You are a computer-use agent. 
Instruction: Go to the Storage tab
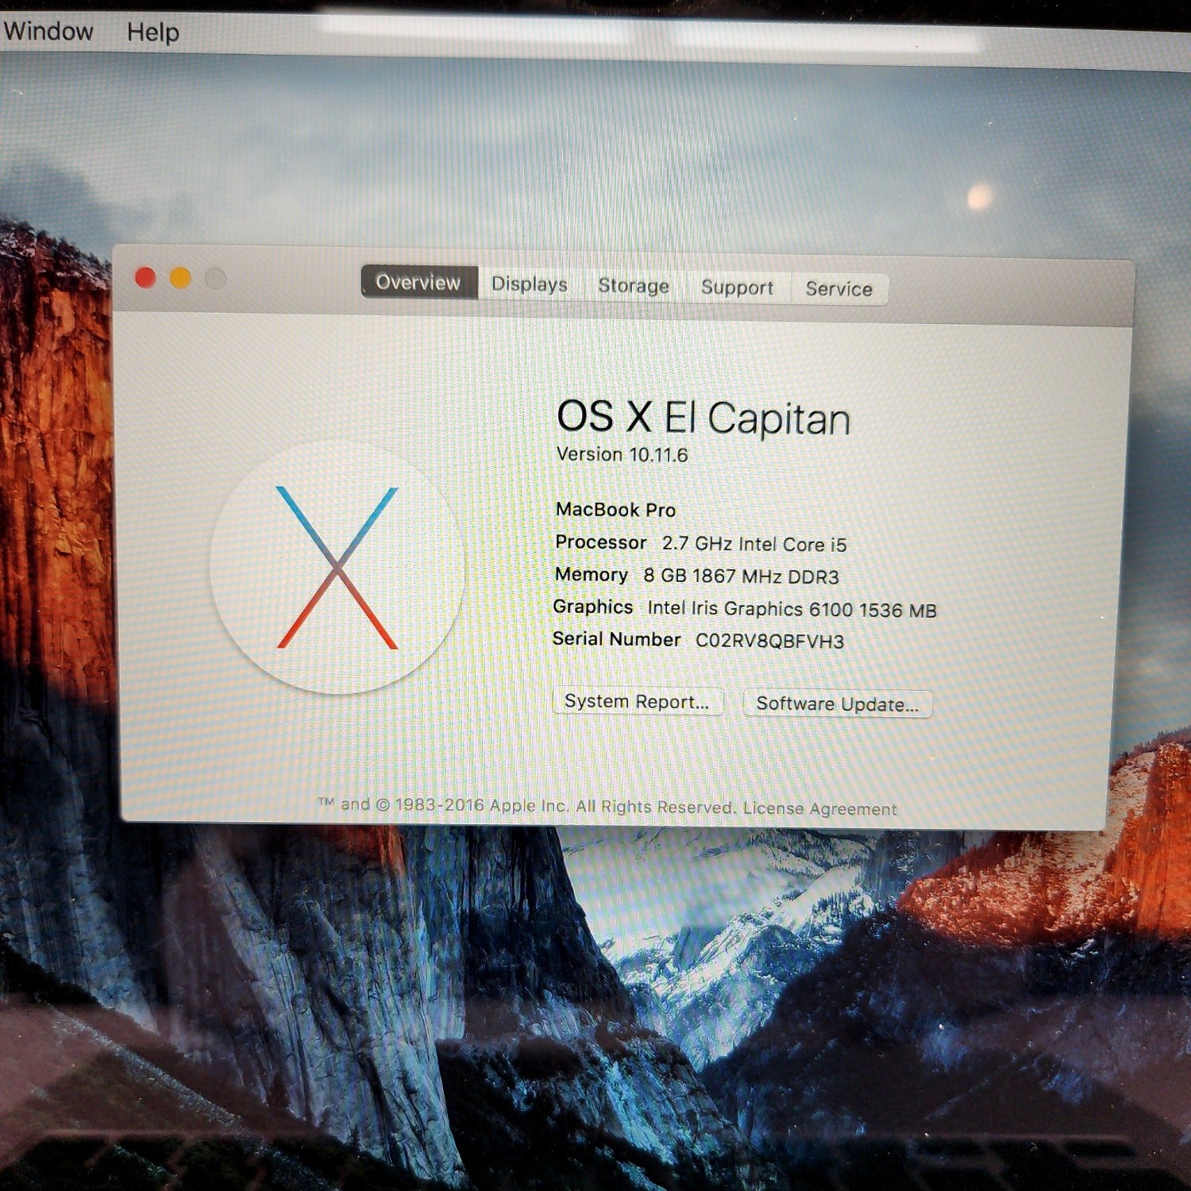pos(633,286)
